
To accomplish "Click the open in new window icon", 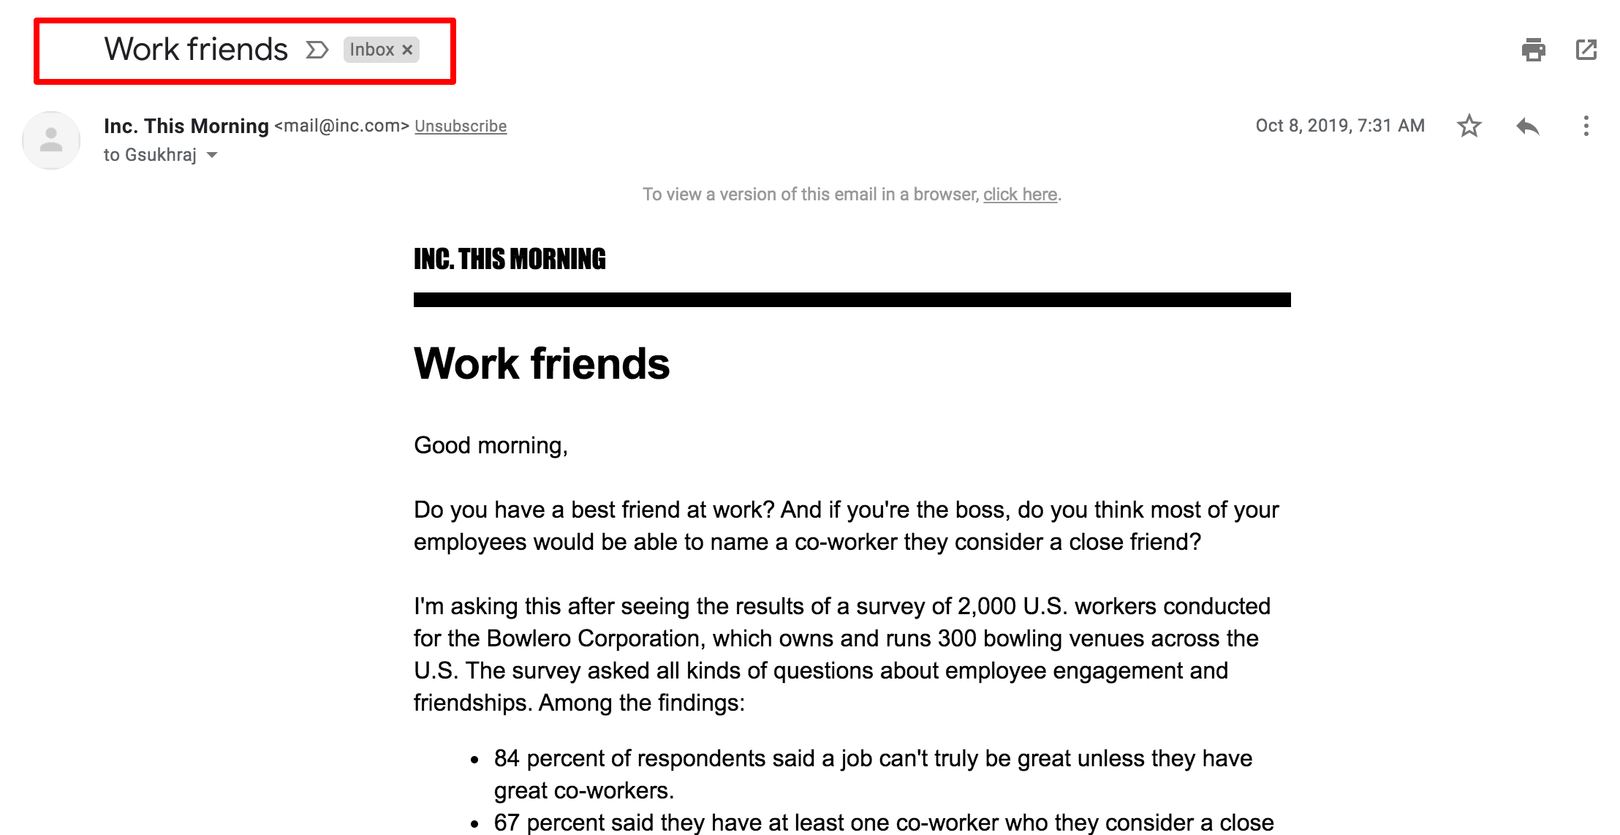I will [x=1586, y=49].
